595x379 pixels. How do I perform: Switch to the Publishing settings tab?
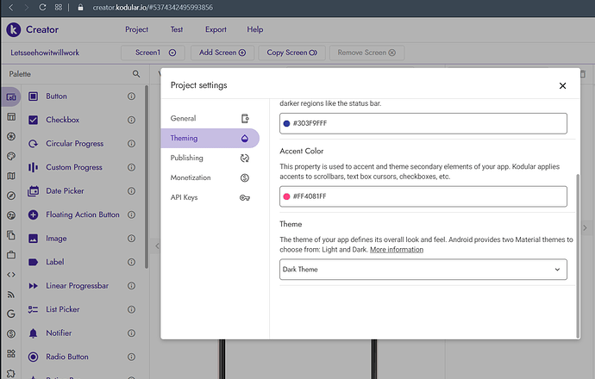(x=187, y=158)
